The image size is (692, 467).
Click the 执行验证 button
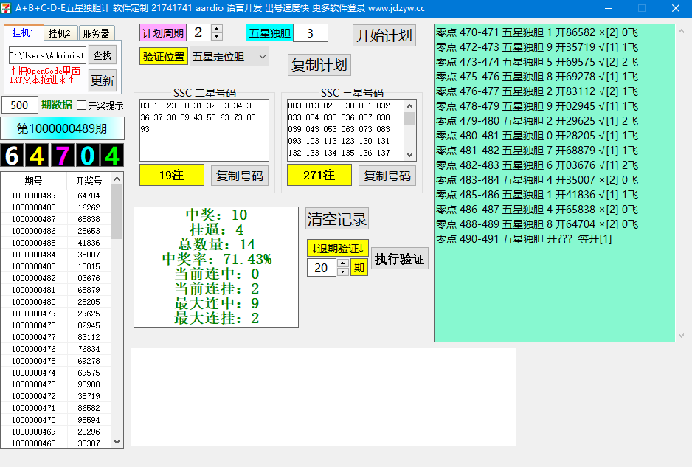(399, 259)
